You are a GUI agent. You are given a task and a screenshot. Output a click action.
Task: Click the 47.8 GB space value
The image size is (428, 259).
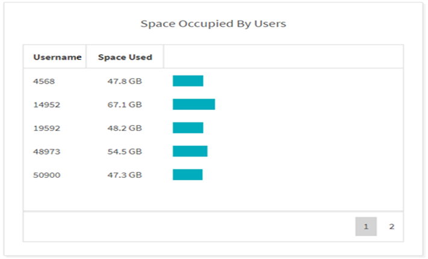tap(125, 81)
